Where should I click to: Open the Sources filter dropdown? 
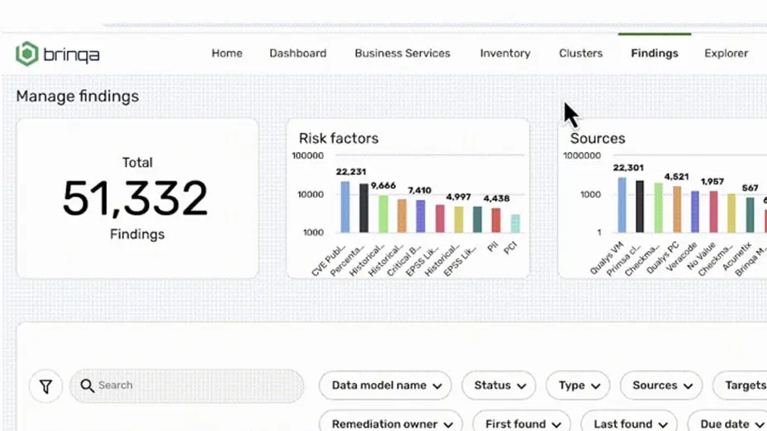(661, 386)
